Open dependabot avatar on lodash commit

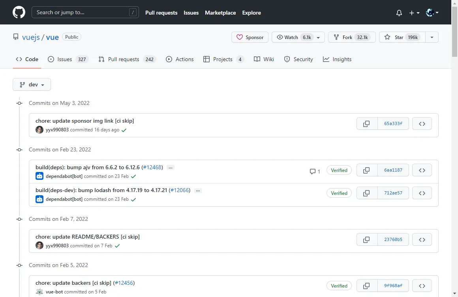(39, 199)
